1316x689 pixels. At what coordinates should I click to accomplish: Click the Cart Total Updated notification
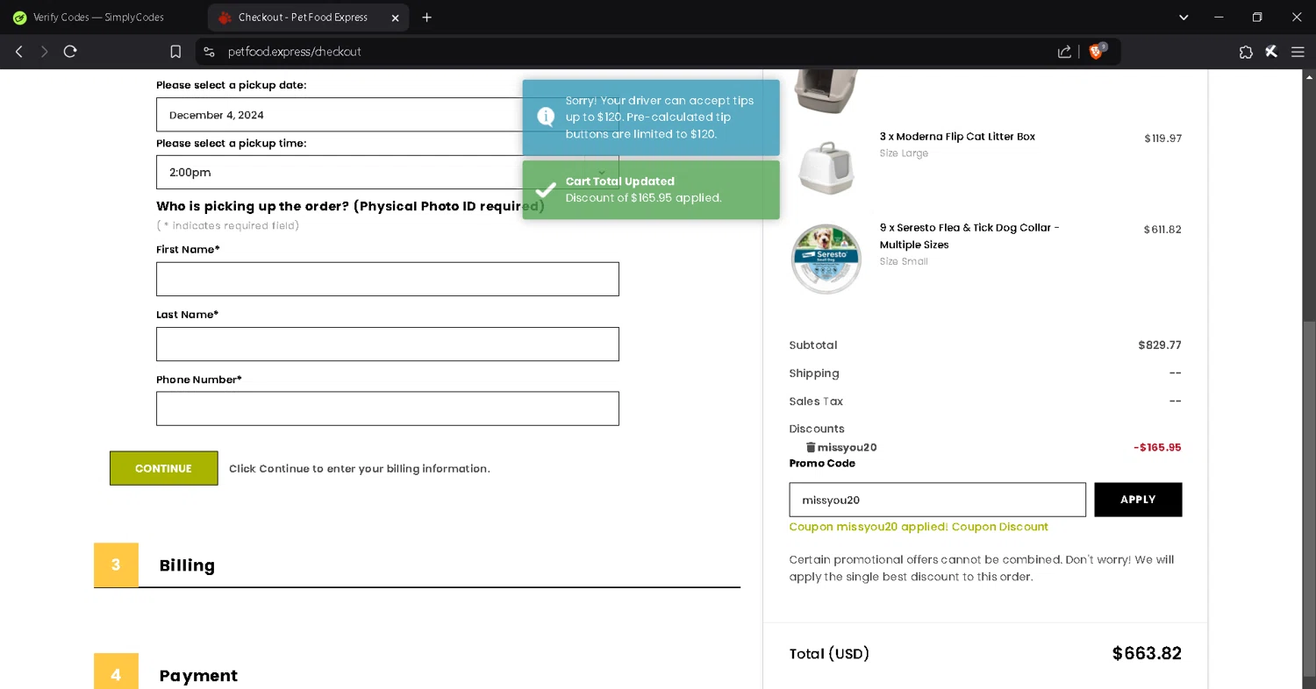(x=651, y=189)
